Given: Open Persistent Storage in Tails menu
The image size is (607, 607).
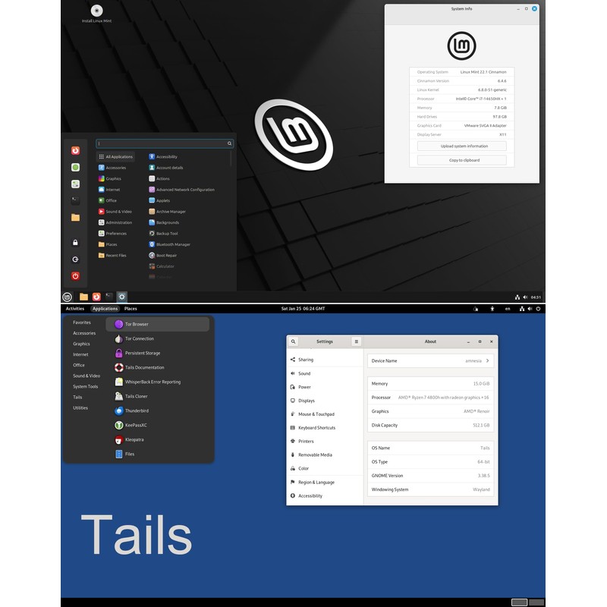Looking at the screenshot, I should click(142, 353).
